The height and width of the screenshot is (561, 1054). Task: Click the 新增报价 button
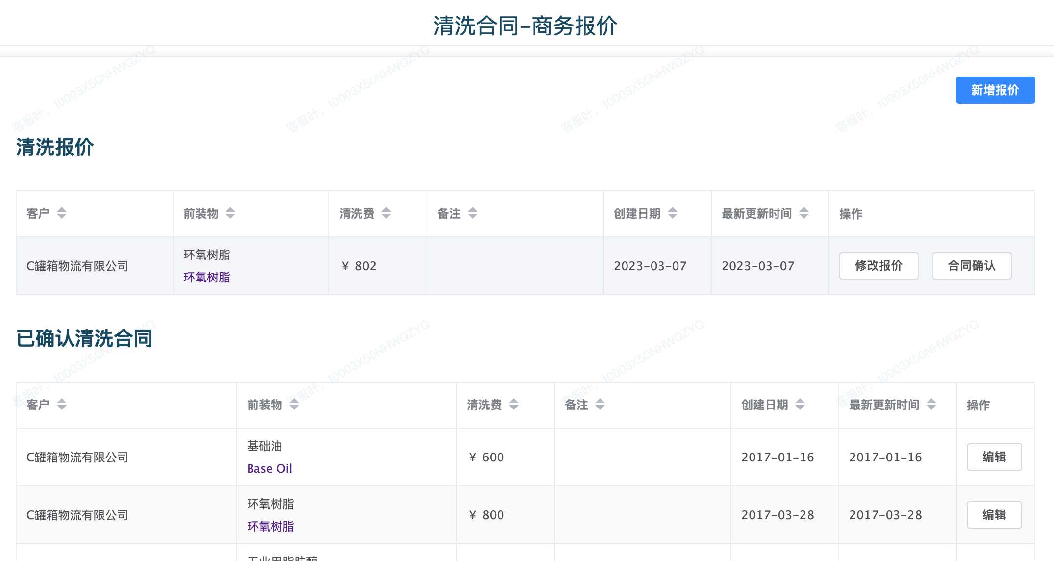tap(995, 90)
